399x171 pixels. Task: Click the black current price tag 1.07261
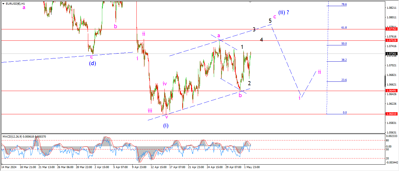click(391, 54)
